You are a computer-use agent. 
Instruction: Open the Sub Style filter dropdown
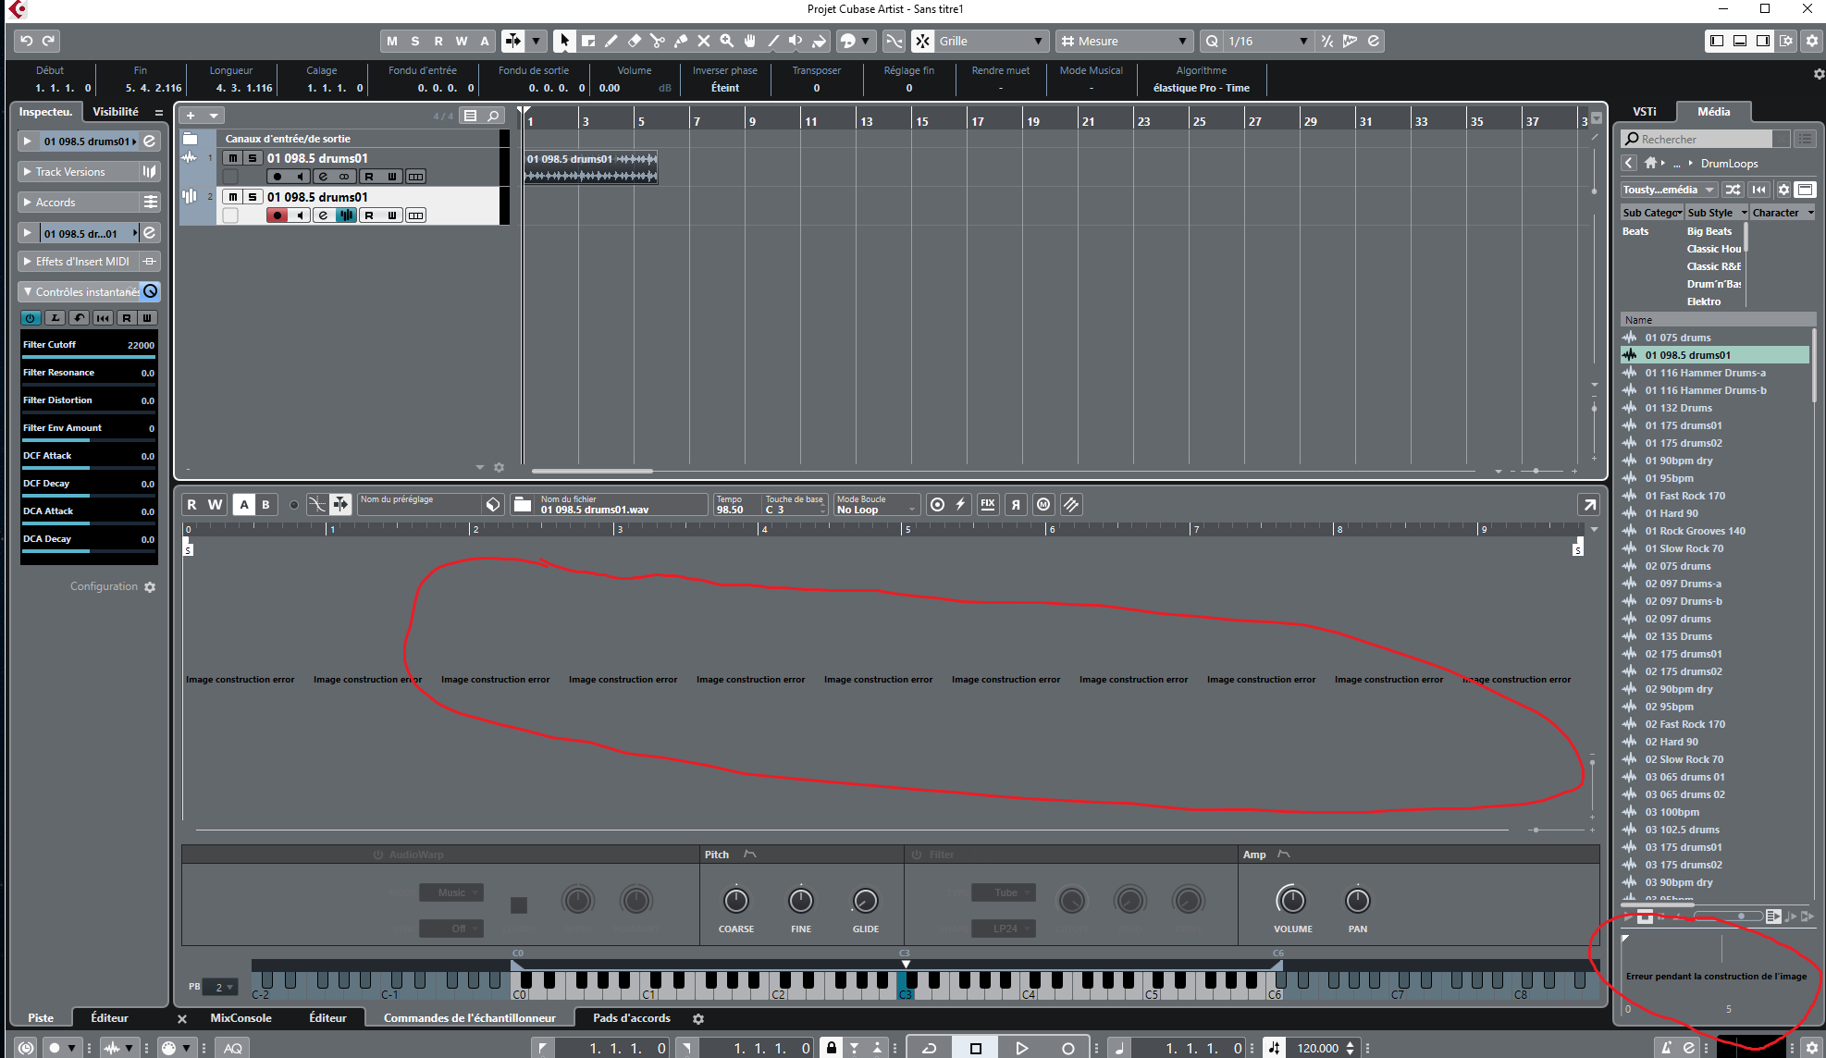pyautogui.click(x=1716, y=213)
